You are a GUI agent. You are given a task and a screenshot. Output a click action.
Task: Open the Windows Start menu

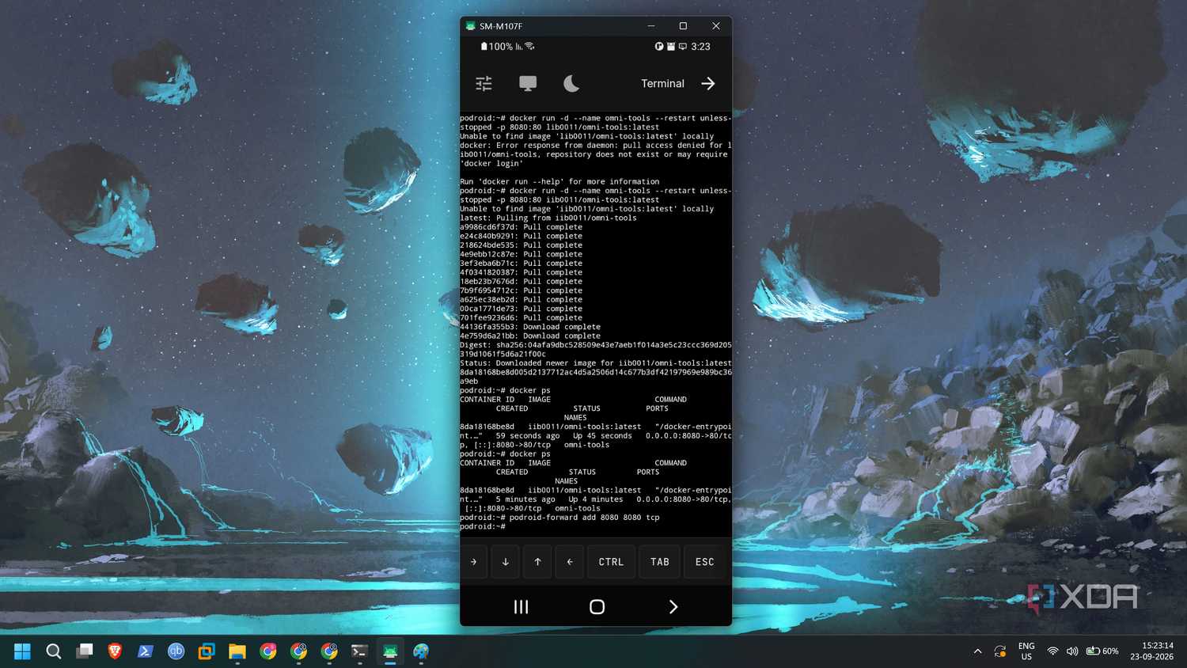pyautogui.click(x=22, y=651)
